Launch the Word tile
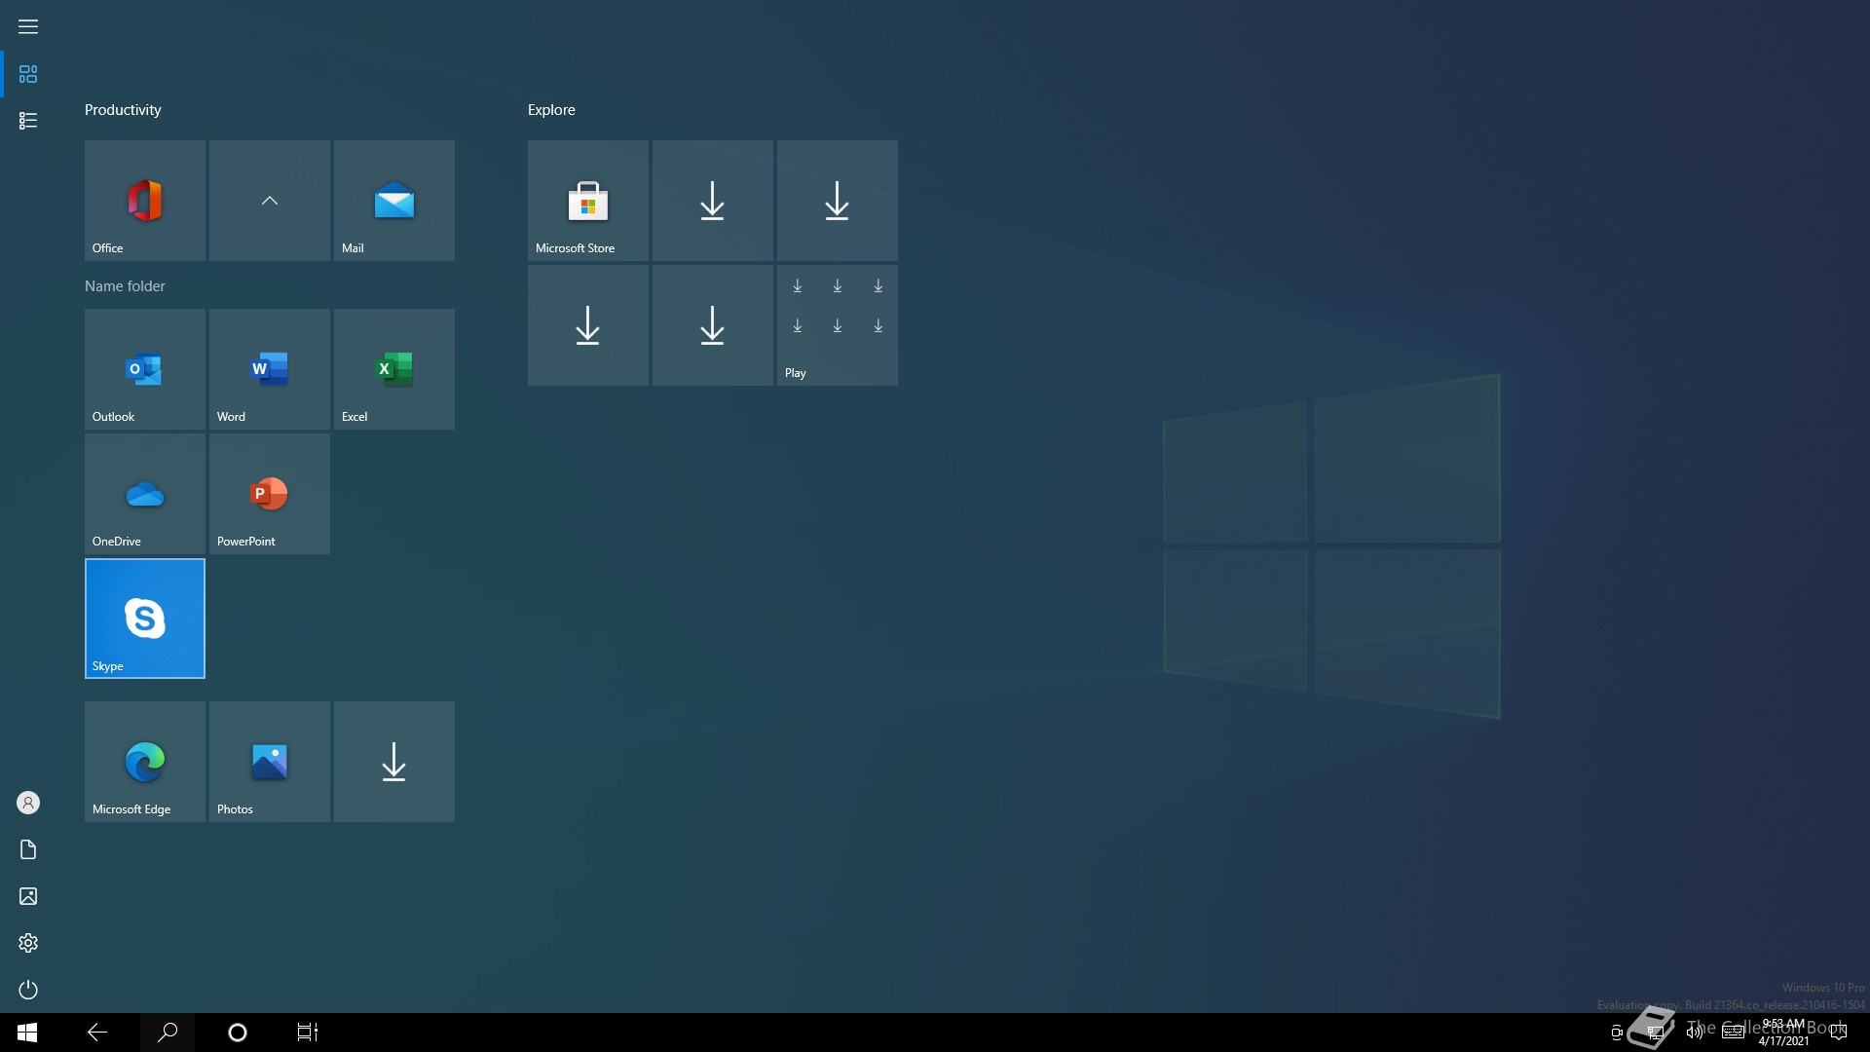 [270, 369]
